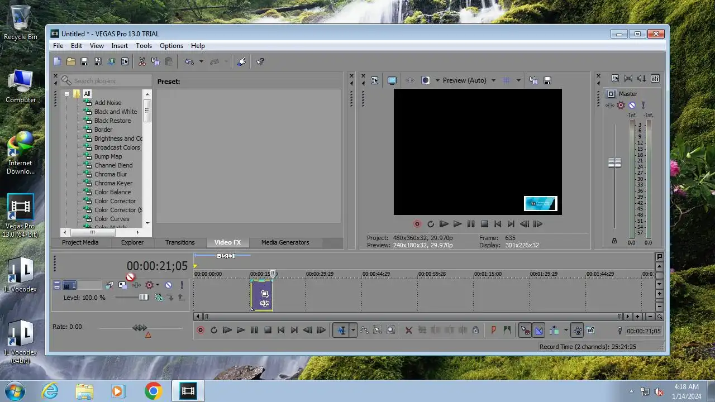
Task: Open the Options menu
Action: [171, 46]
